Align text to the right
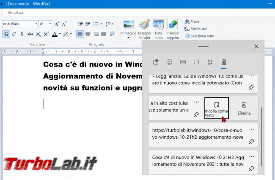The height and width of the screenshot is (180, 275). pyautogui.click(x=96, y=34)
